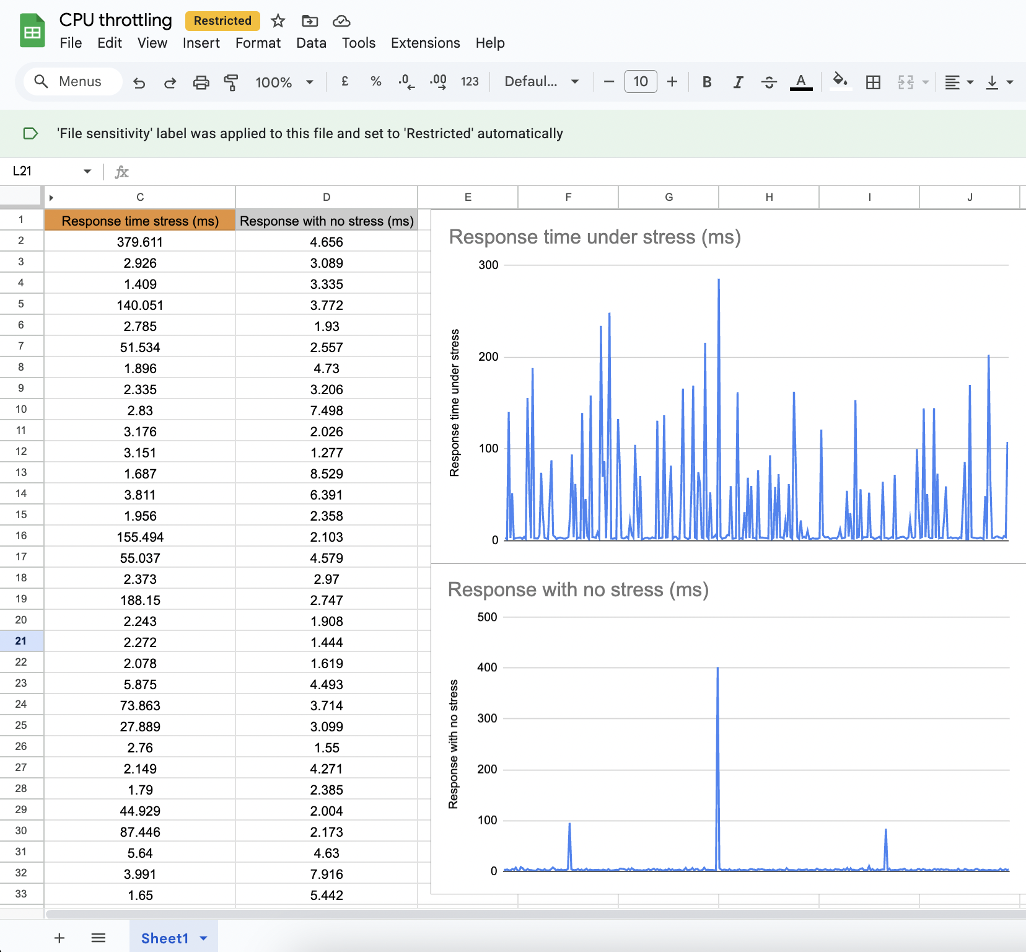The width and height of the screenshot is (1026, 952).
Task: Star the CPU throttling spreadsheet
Action: point(278,20)
